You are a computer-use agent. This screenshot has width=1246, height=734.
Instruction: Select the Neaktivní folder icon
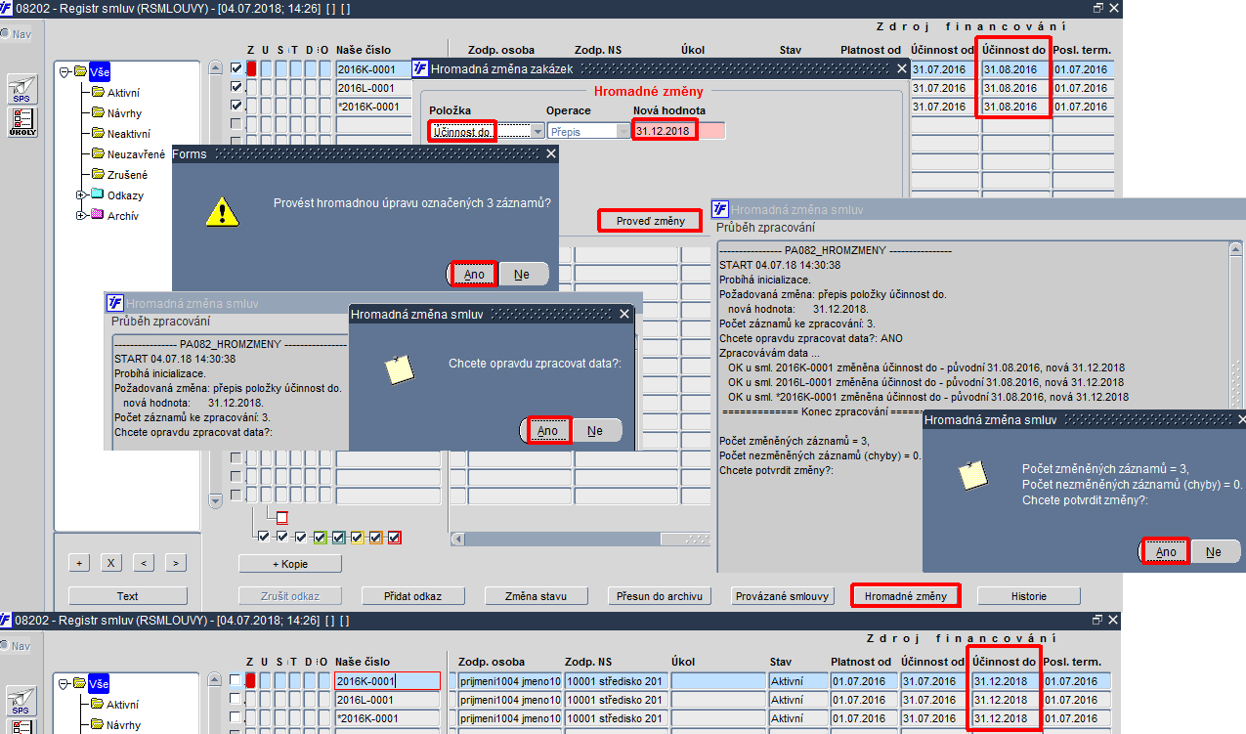99,133
